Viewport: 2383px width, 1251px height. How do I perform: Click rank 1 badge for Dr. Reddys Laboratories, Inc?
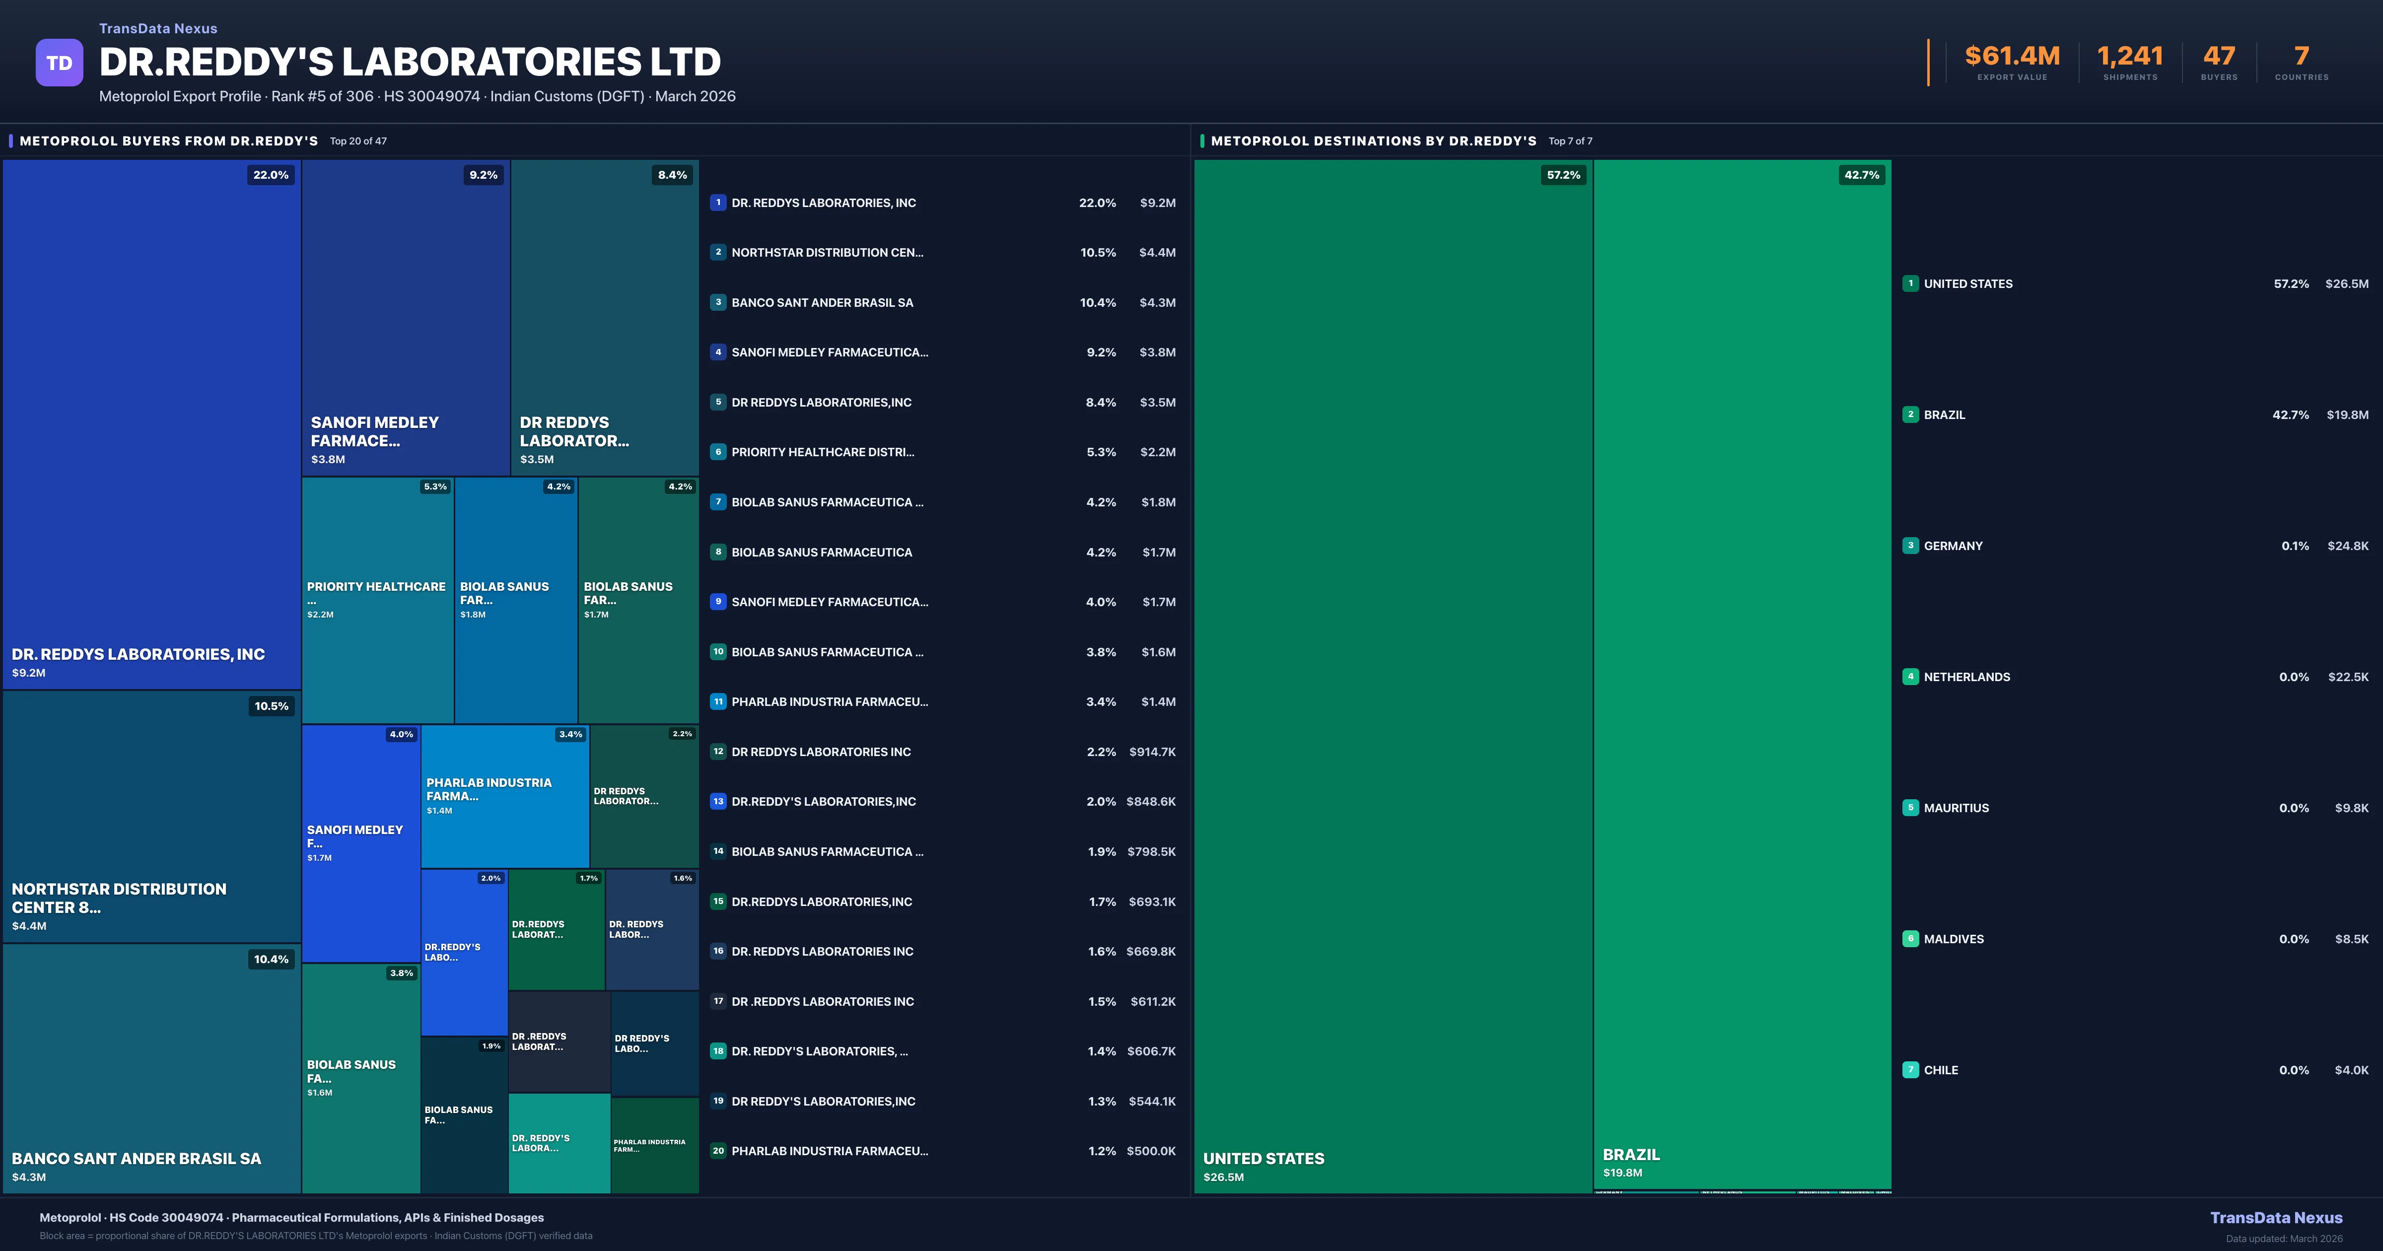[718, 203]
